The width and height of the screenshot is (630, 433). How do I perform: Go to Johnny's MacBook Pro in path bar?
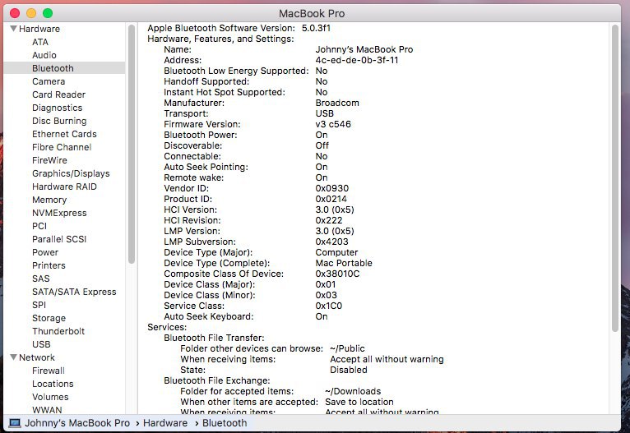[77, 423]
